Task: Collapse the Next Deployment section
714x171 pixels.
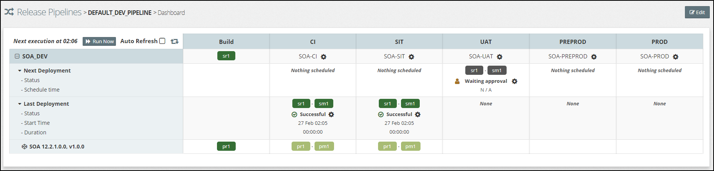Action: tap(20, 71)
